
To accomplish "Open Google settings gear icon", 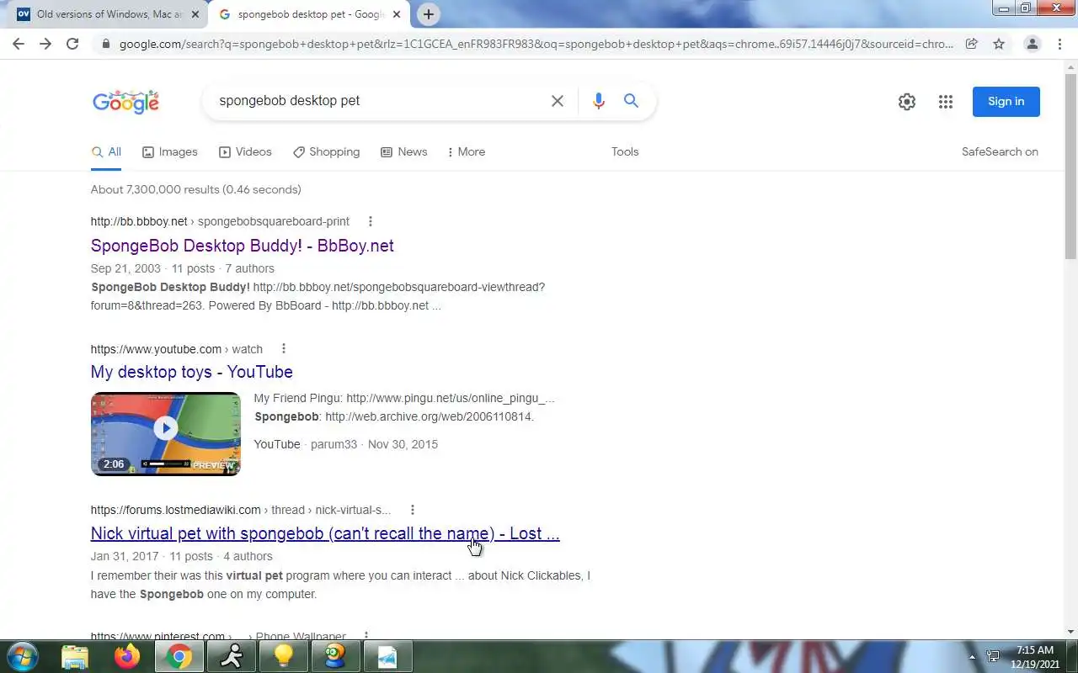I will point(907,102).
